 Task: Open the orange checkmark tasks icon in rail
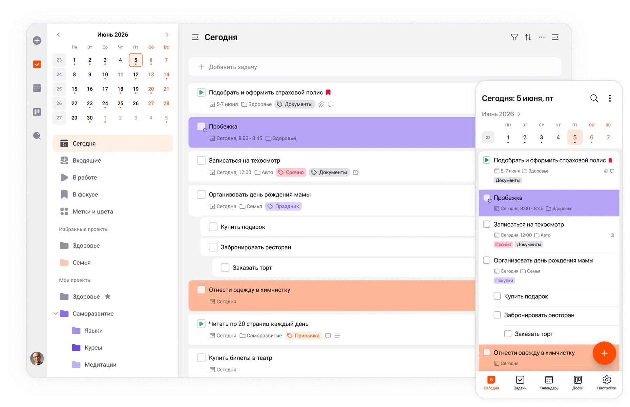tap(37, 64)
